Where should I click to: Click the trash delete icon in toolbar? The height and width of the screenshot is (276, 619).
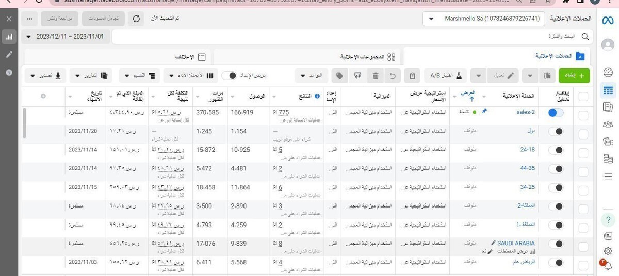[376, 76]
